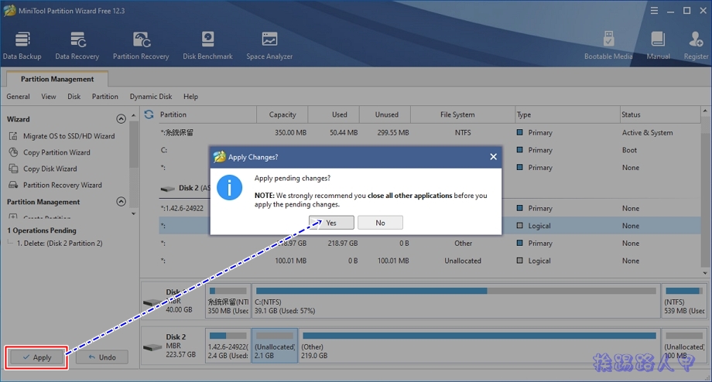
Task: Select the 350.00 MB partition row
Action: tap(429, 132)
